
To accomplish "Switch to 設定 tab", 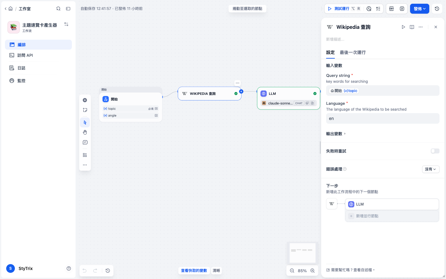I will (330, 52).
